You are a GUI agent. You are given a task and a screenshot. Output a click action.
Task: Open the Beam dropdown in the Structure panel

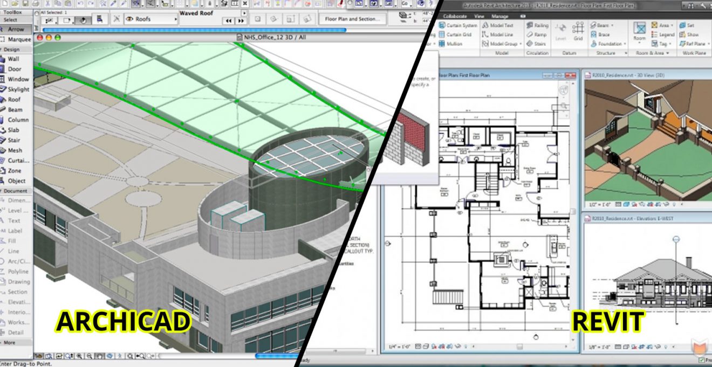point(611,25)
